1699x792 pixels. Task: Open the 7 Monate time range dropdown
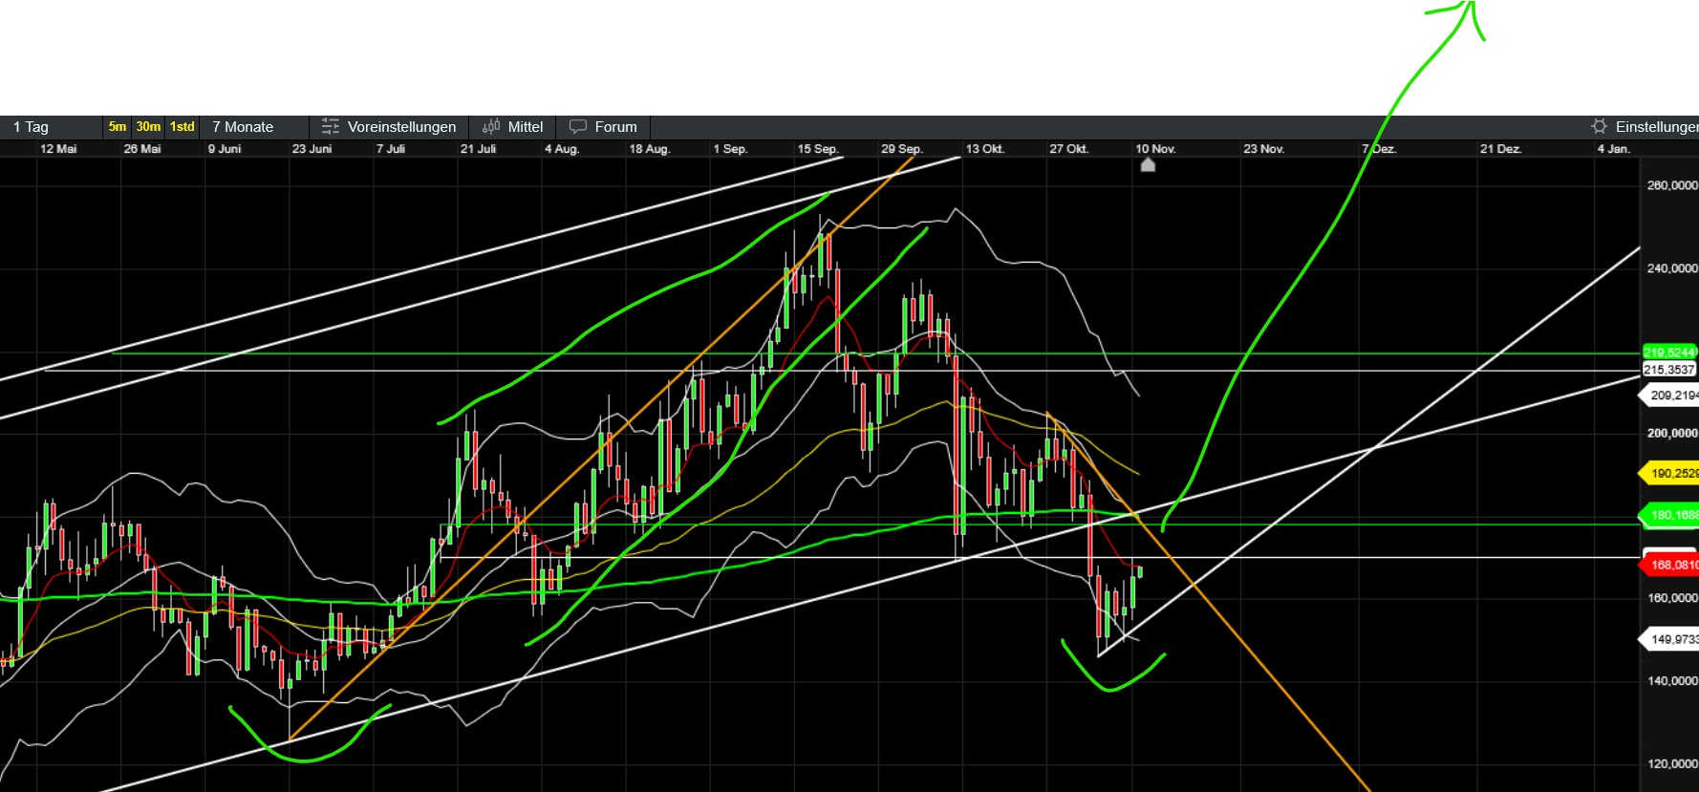click(x=253, y=127)
